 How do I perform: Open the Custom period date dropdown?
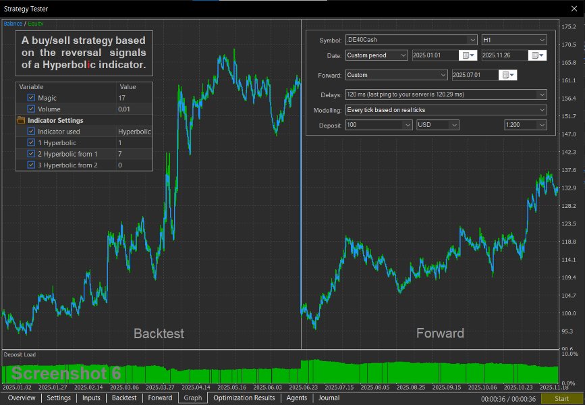(x=377, y=55)
